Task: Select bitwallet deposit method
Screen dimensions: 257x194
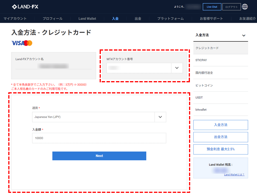Action: tap(221, 109)
